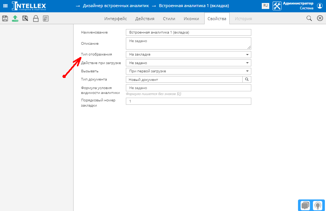
Task: Open the user profile avatar icon
Action: 320,6
